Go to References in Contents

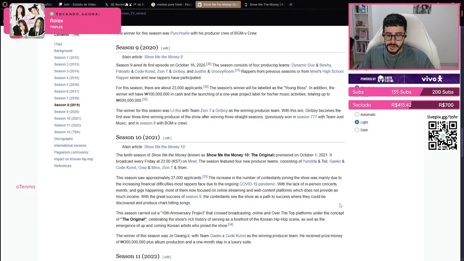tap(63, 166)
